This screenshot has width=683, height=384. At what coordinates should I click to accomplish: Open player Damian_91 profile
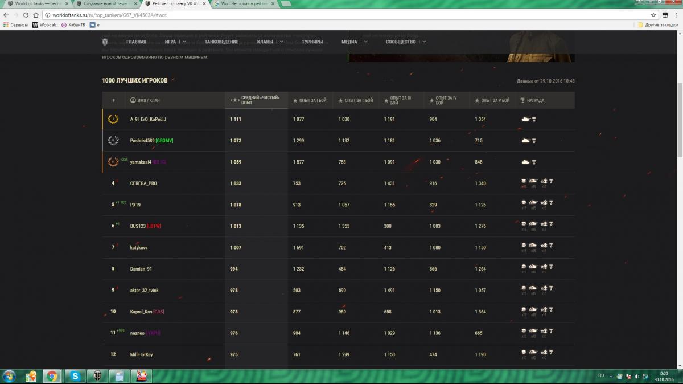click(141, 269)
